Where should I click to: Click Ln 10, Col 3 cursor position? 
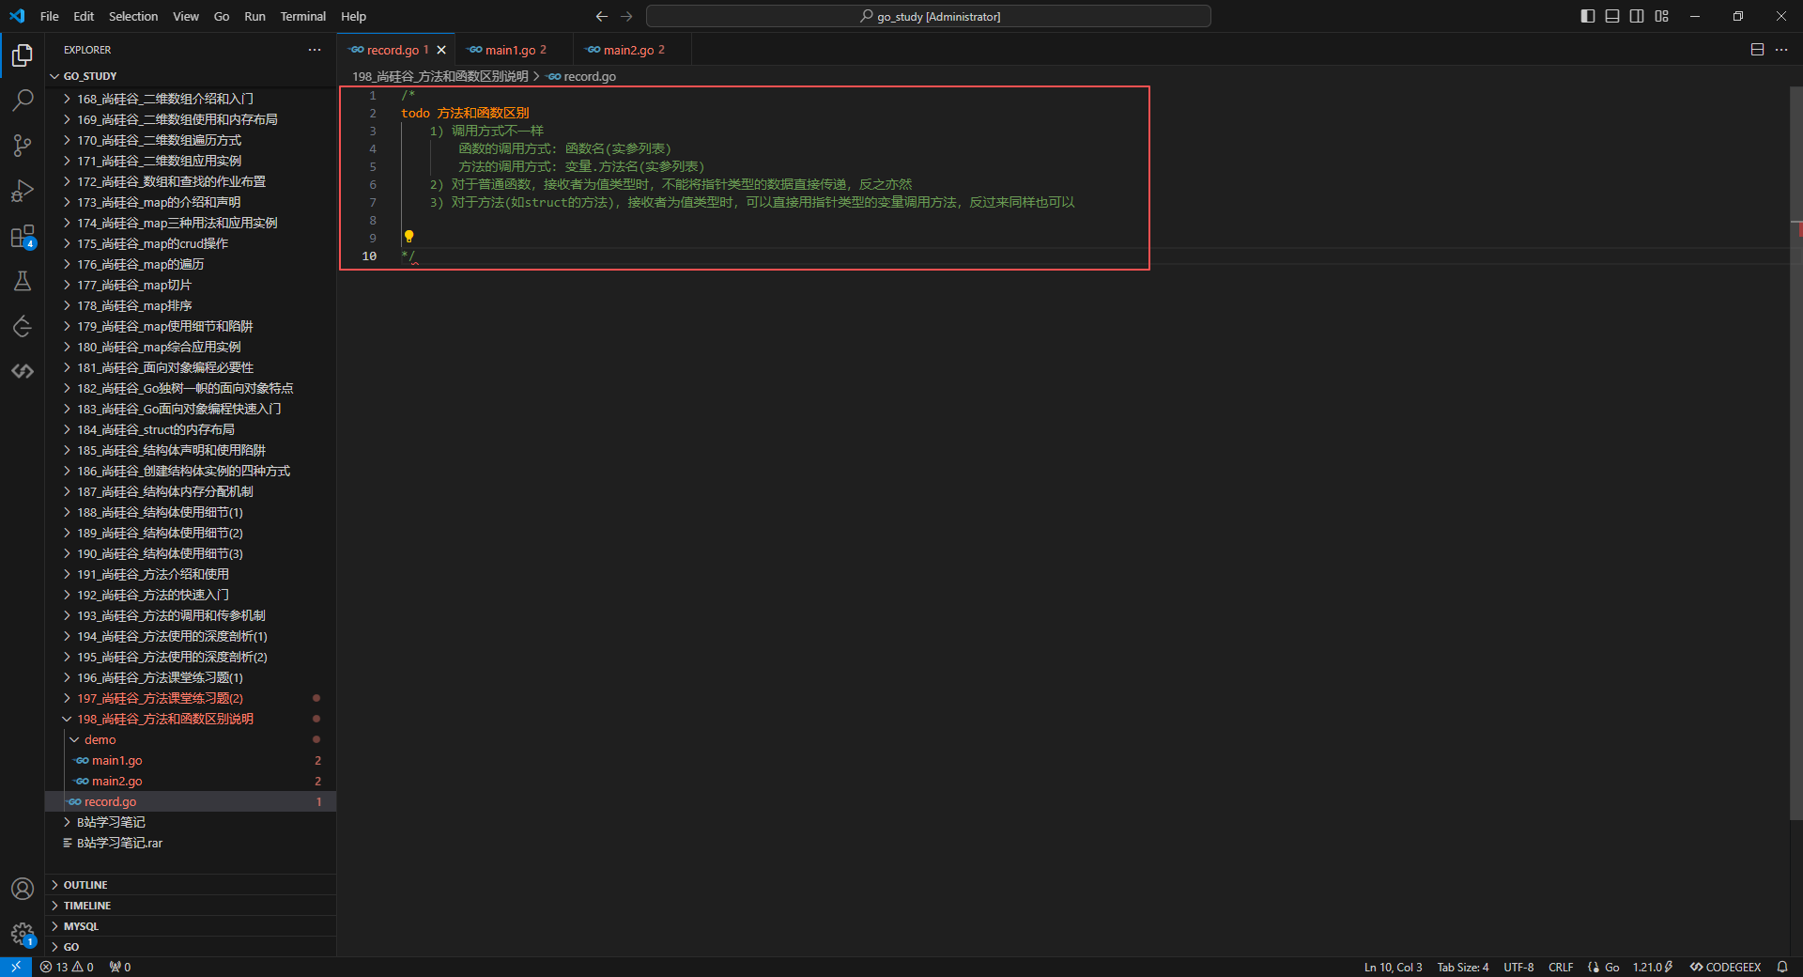[x=1393, y=967]
